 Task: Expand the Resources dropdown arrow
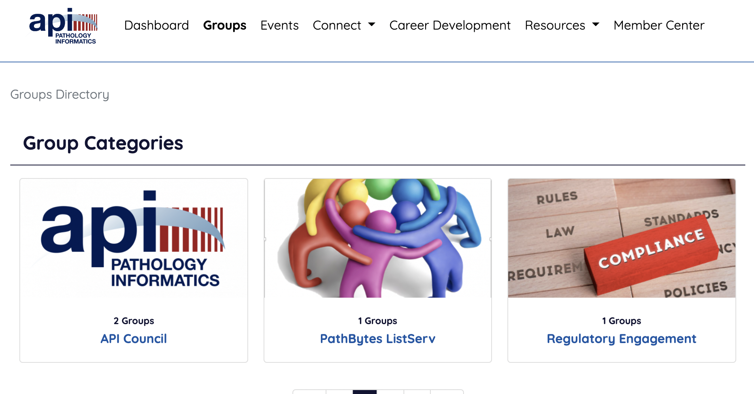pyautogui.click(x=596, y=24)
